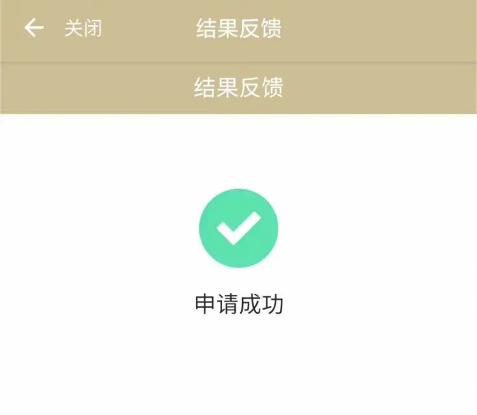Tap the white tick inside green circle

coord(239,228)
